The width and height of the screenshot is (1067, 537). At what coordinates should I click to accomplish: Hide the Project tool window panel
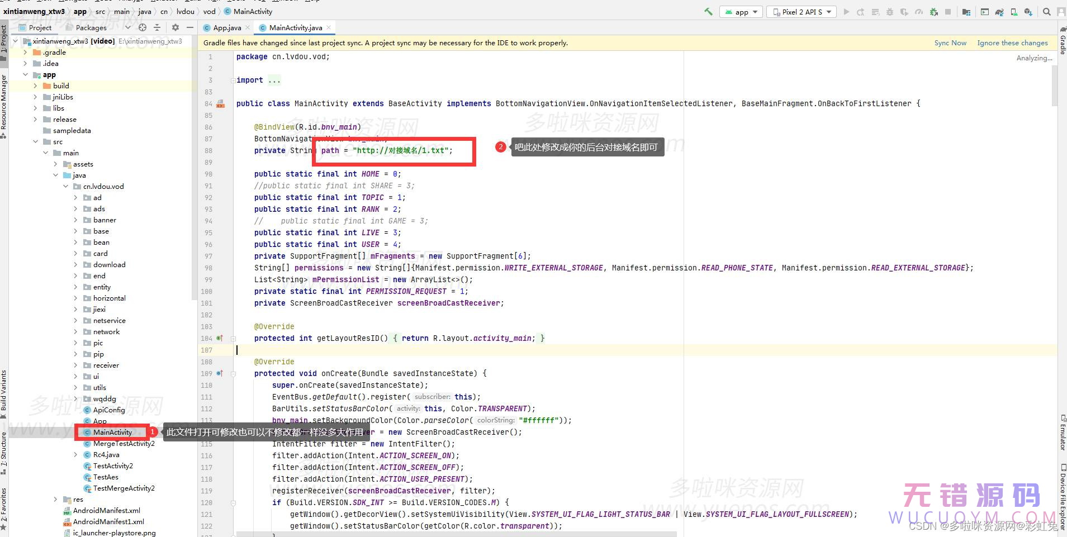(190, 27)
